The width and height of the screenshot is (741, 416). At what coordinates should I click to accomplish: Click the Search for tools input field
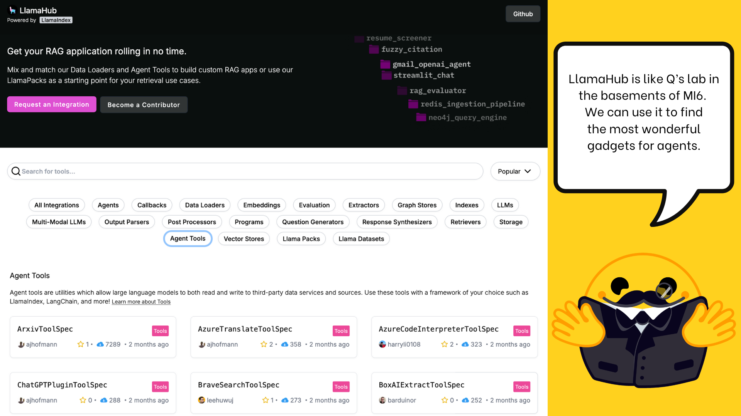click(245, 171)
